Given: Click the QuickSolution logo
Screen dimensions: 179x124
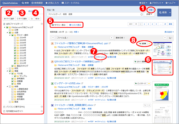Looking at the screenshot, I should pyautogui.click(x=10, y=3).
